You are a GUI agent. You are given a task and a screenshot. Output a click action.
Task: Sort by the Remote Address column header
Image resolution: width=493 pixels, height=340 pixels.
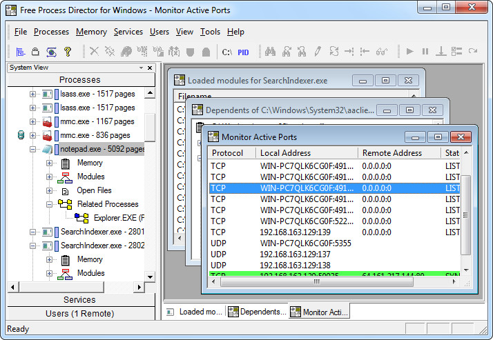coord(399,153)
